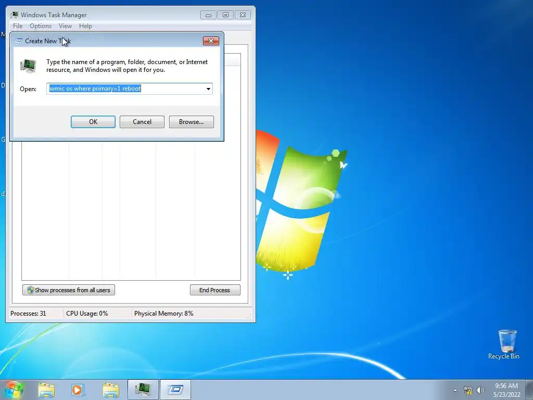
Task: Switch to Task Manager taskbar button
Action: (143, 390)
